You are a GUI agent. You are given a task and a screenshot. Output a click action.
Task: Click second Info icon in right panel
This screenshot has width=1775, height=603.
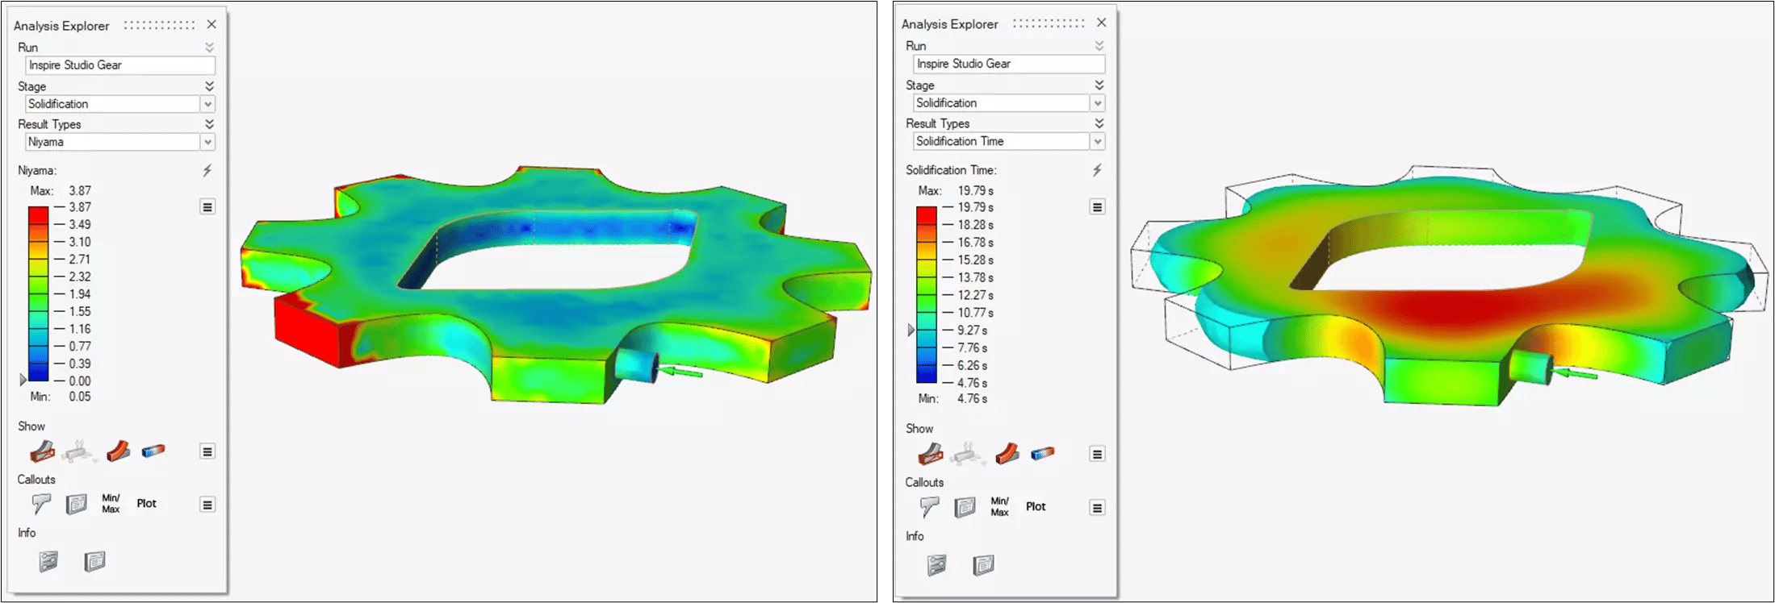click(983, 565)
